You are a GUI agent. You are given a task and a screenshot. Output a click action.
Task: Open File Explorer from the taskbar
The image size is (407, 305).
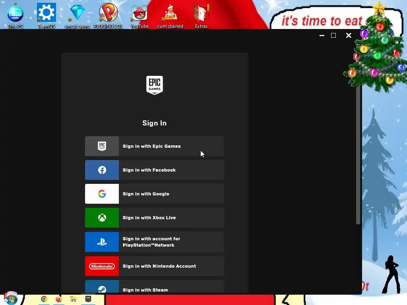[74, 299]
